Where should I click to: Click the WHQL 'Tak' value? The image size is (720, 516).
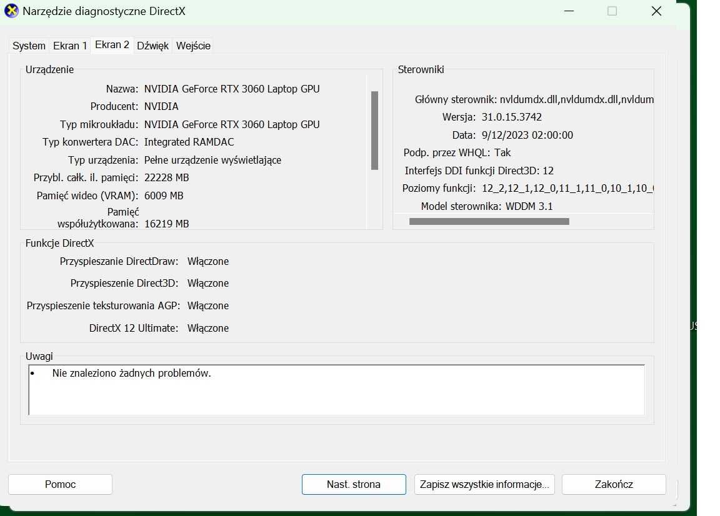pos(502,152)
